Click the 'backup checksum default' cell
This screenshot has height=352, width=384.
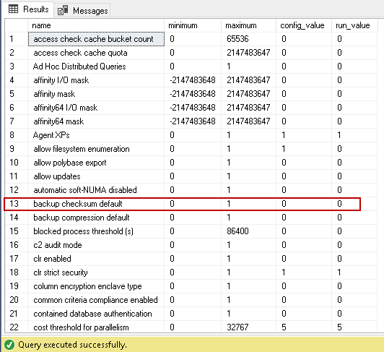[x=96, y=204]
